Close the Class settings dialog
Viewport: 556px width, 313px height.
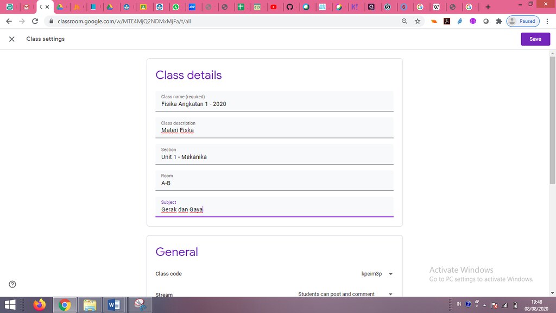(12, 39)
